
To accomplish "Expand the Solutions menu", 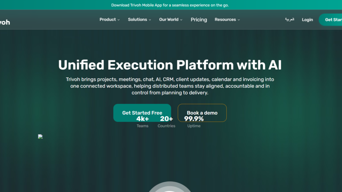I will (x=139, y=20).
